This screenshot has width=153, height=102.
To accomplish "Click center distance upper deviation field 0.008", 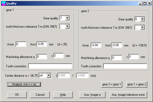I will click(x=64, y=75).
